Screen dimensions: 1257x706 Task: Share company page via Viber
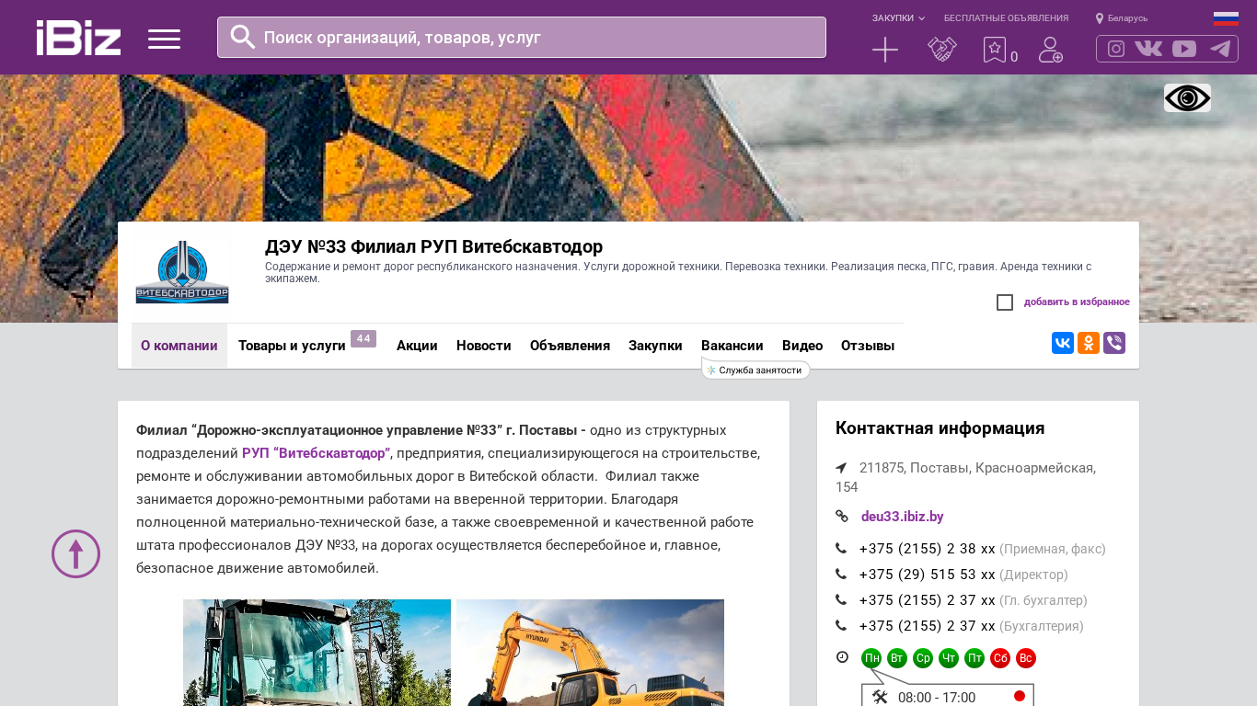[1114, 343]
